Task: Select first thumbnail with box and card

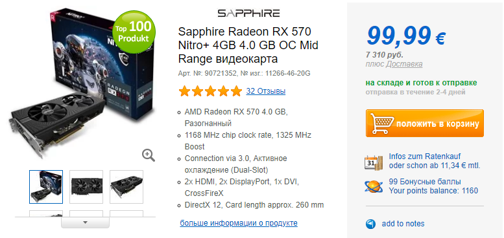Action: 46,187
